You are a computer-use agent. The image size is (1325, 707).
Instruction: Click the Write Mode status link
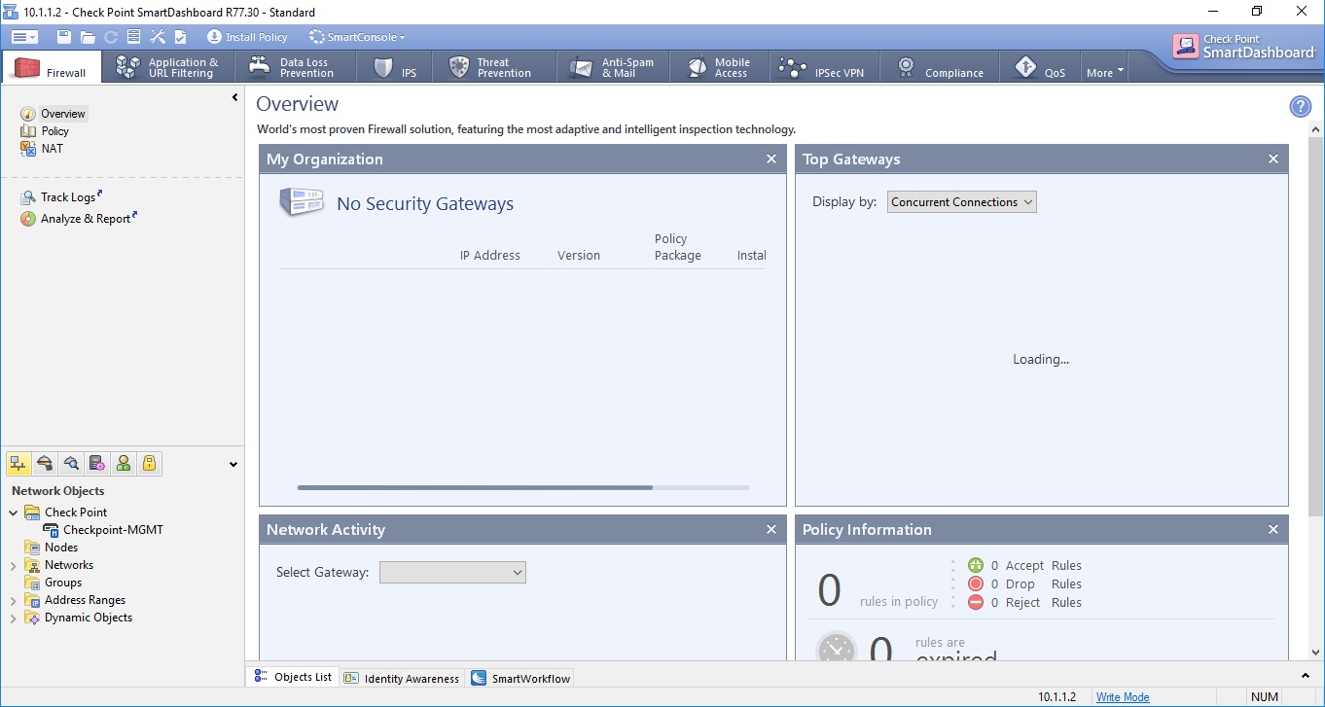[x=1123, y=697]
